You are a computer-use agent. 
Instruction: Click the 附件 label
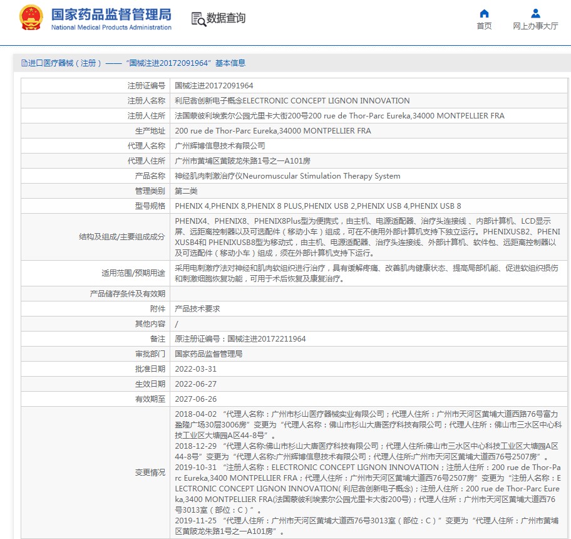click(x=158, y=309)
